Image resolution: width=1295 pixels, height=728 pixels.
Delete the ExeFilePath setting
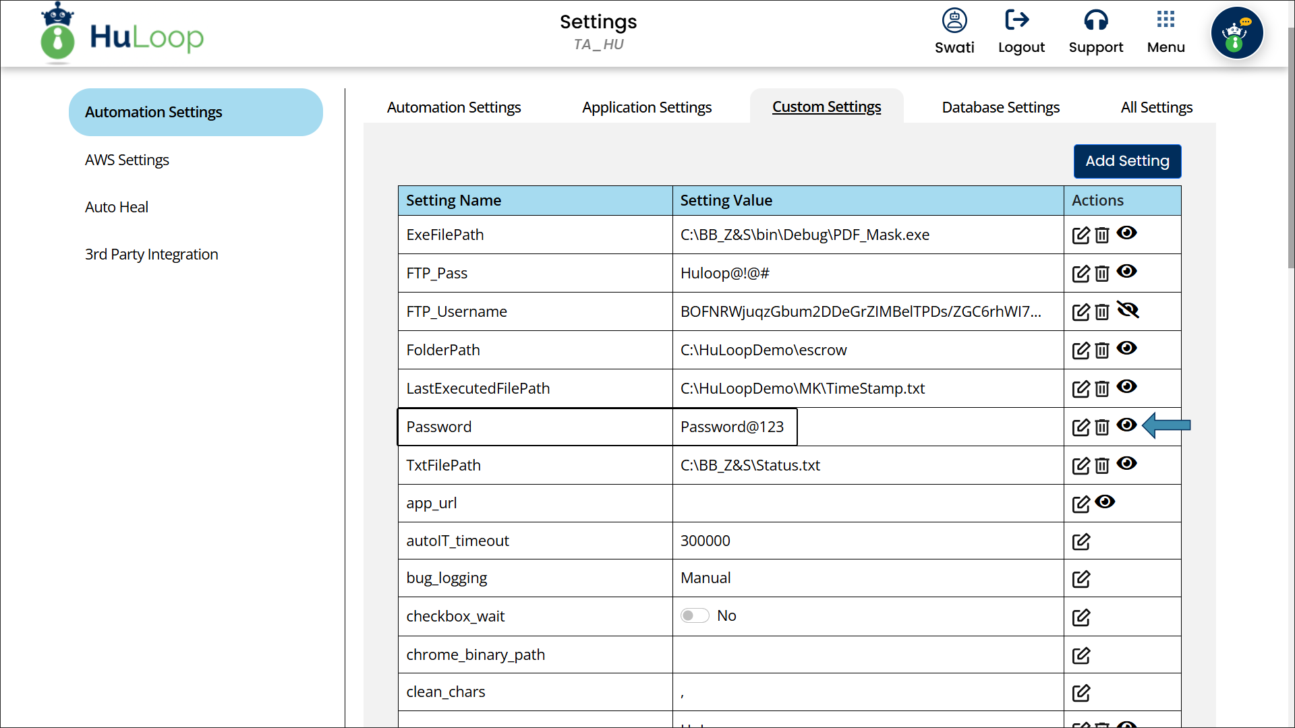(1102, 235)
